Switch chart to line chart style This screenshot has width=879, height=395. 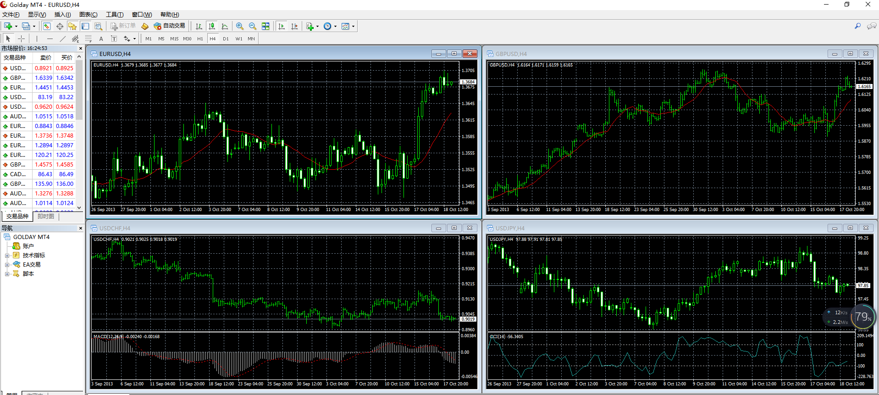tap(225, 26)
